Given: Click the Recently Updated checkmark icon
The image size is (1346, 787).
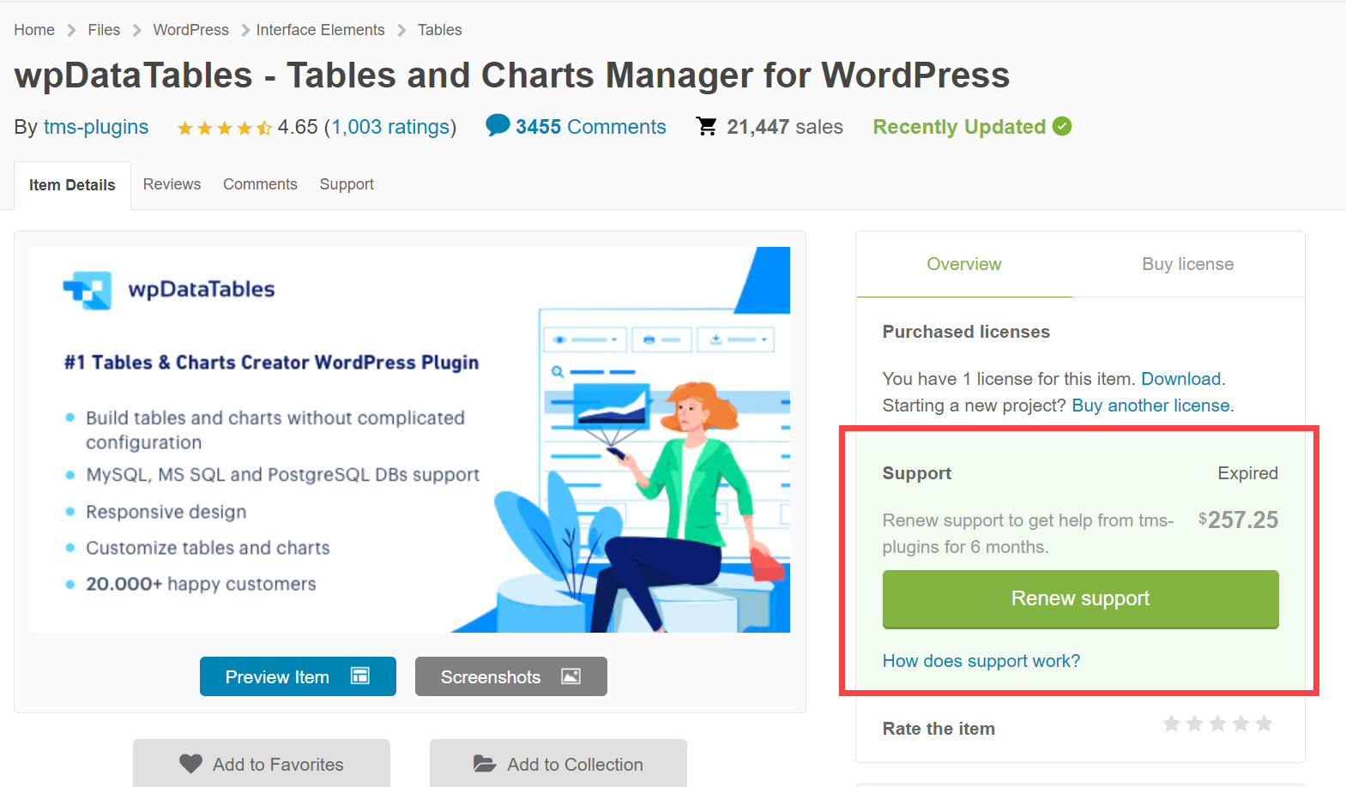Looking at the screenshot, I should (1062, 126).
